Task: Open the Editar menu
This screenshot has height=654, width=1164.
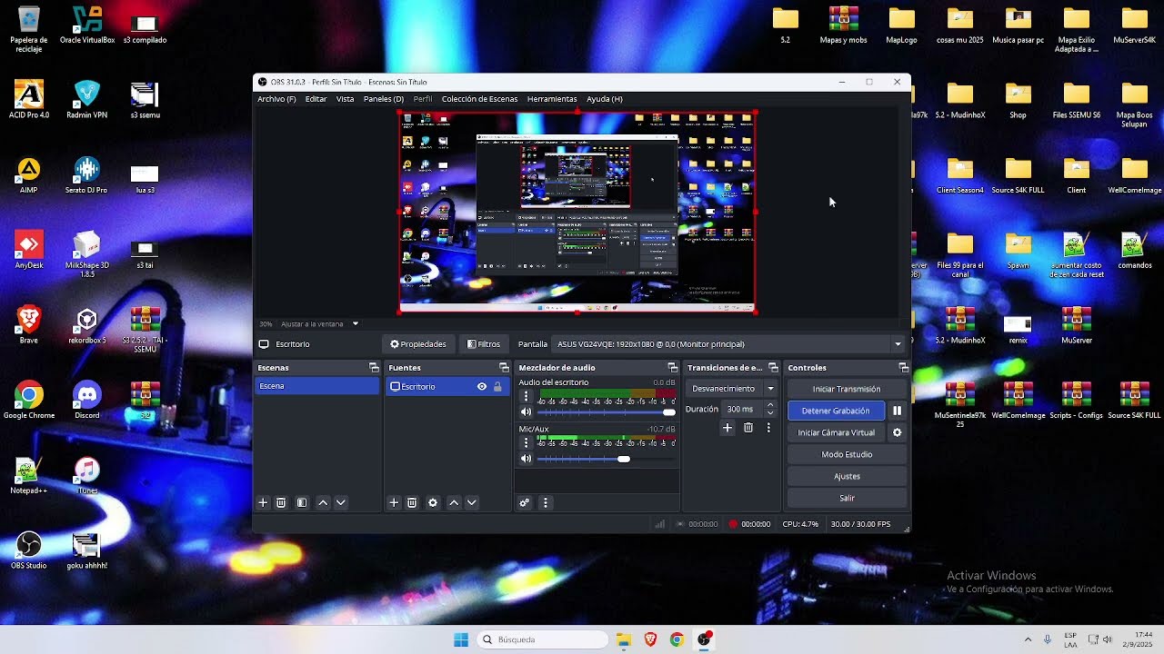Action: coord(316,99)
